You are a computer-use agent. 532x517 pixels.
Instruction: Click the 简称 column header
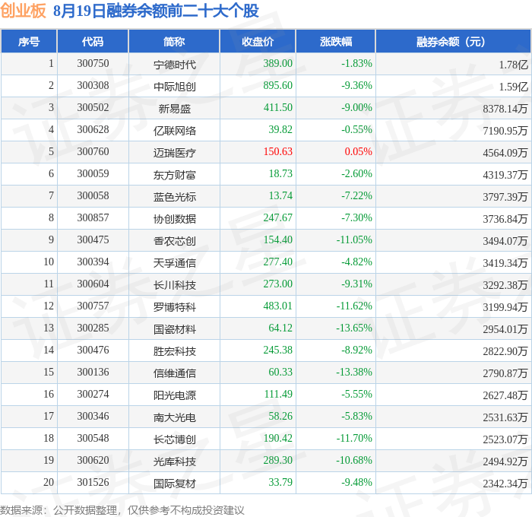click(x=174, y=41)
